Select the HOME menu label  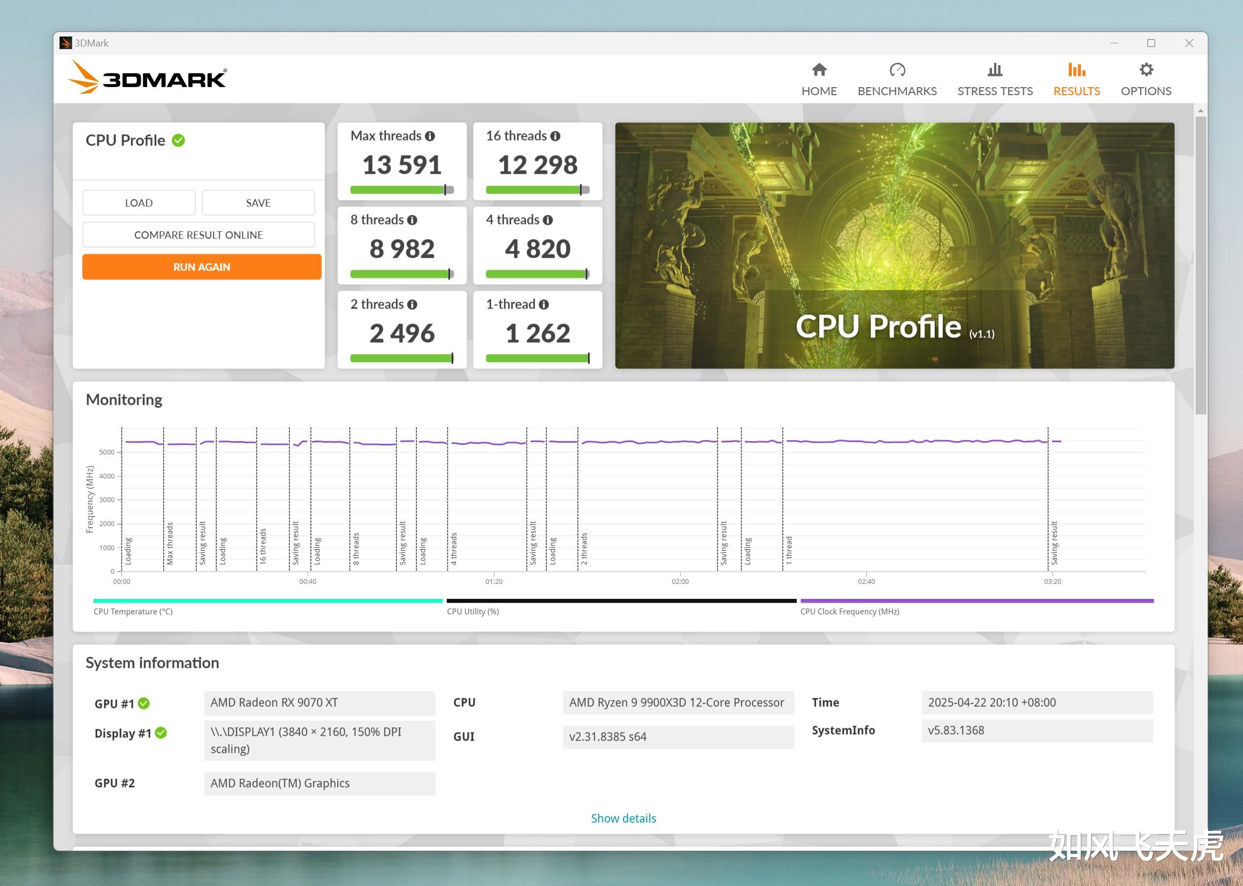point(819,91)
